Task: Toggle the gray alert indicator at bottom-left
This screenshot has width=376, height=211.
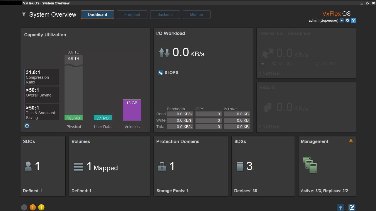Action: pyautogui.click(x=24, y=207)
